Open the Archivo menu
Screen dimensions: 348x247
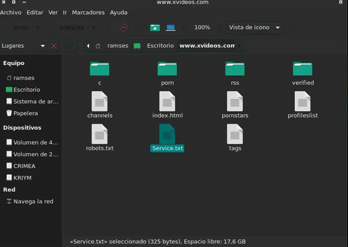click(x=10, y=12)
